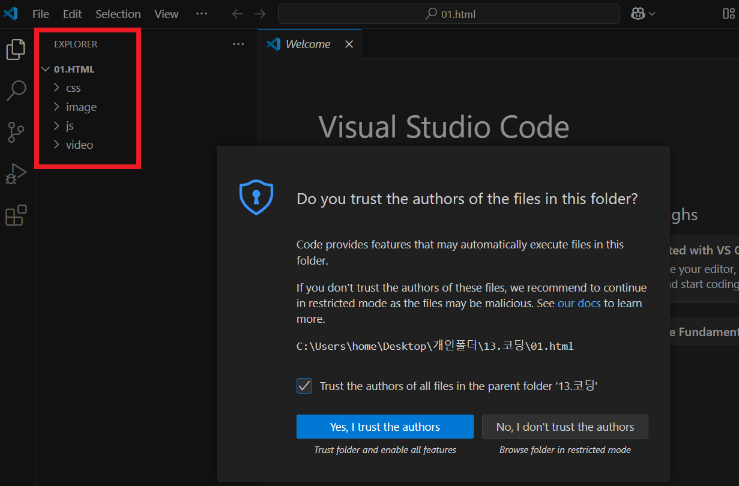Screen dimensions: 739x486
Task: Open the Run and Debug icon
Action: pyautogui.click(x=16, y=173)
